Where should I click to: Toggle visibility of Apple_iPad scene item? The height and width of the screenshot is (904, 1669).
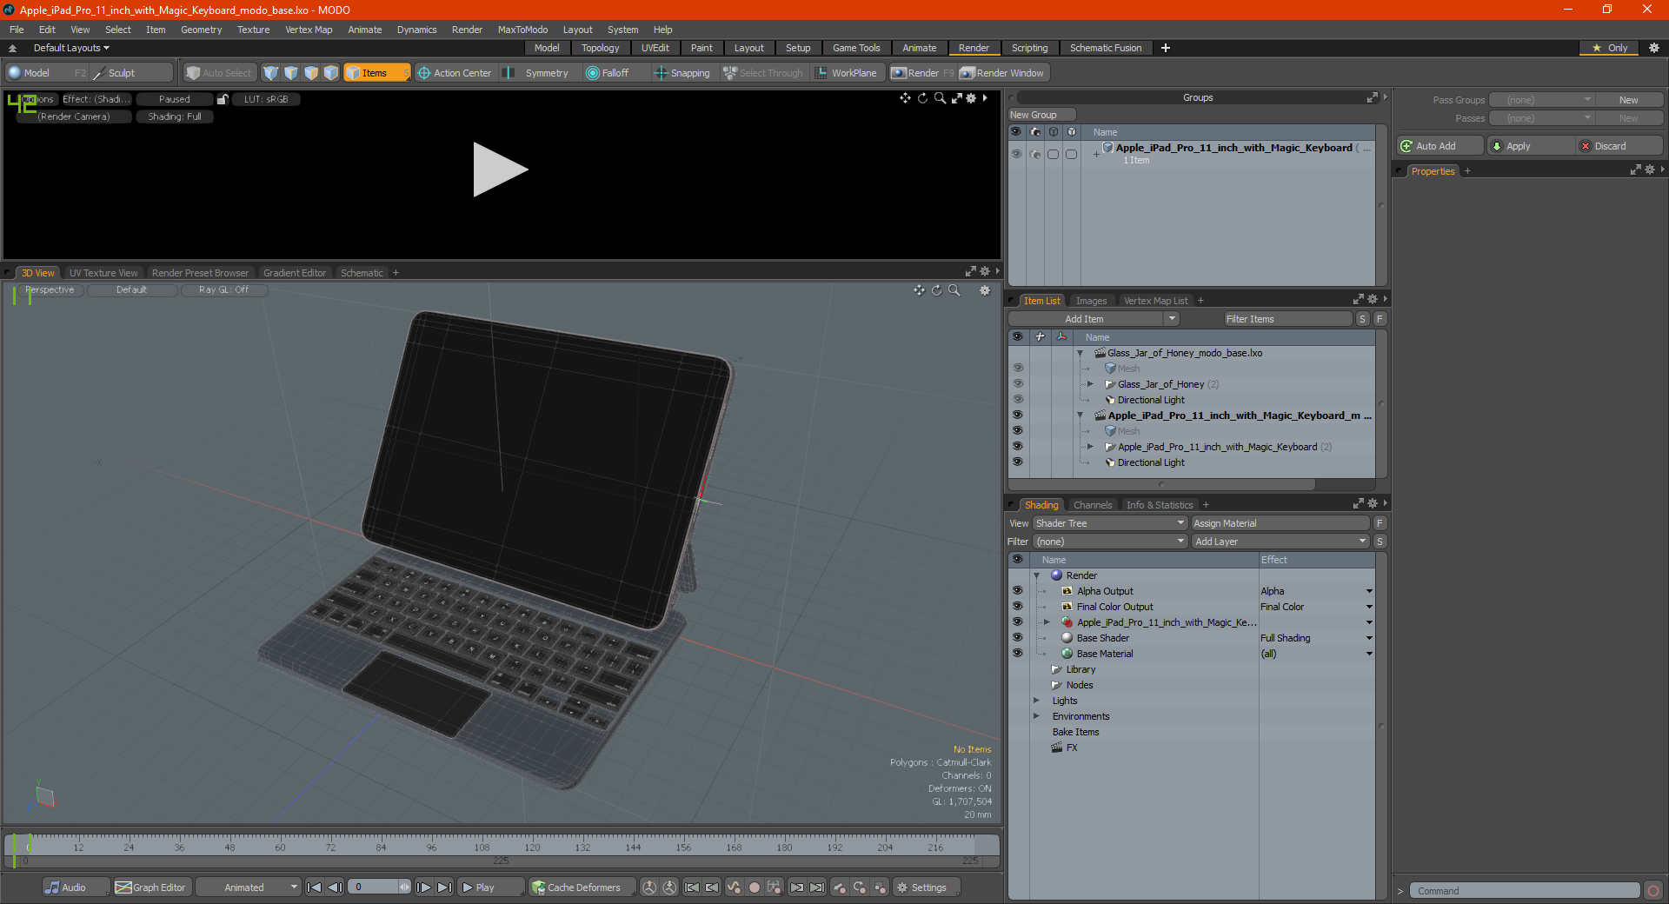(1018, 415)
